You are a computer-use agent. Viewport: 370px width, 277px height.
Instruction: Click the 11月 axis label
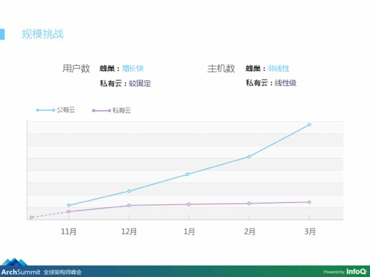(69, 232)
